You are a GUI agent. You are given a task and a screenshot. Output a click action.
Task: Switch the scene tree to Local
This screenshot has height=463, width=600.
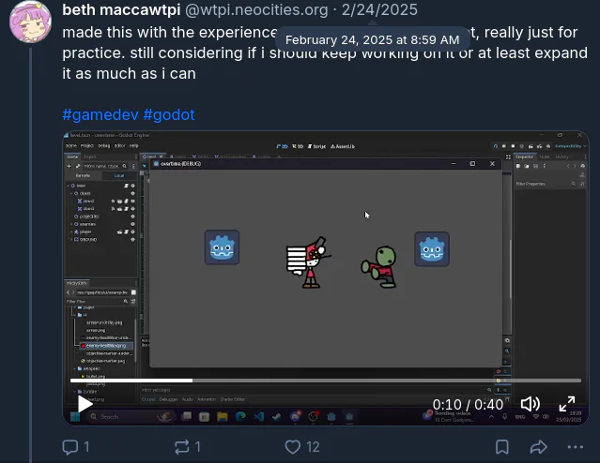[x=119, y=175]
